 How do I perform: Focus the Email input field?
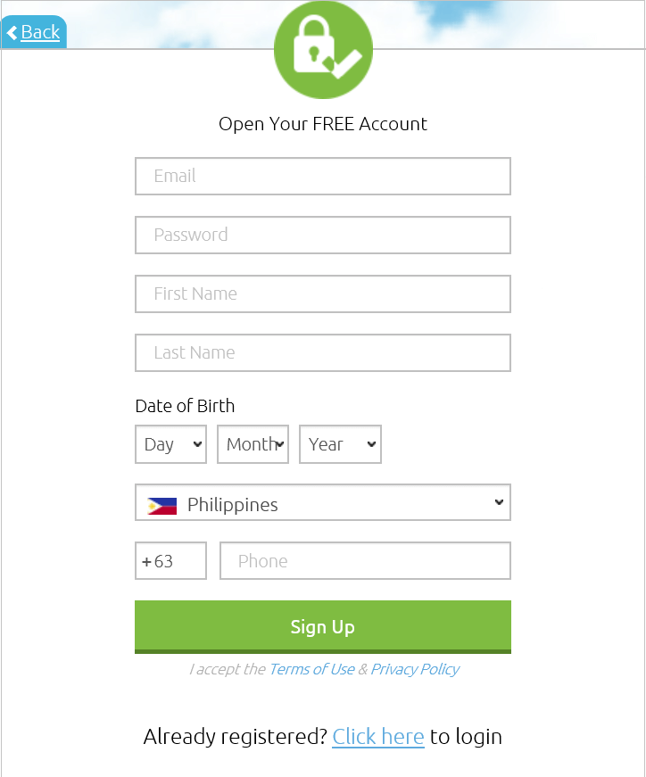coord(323,177)
